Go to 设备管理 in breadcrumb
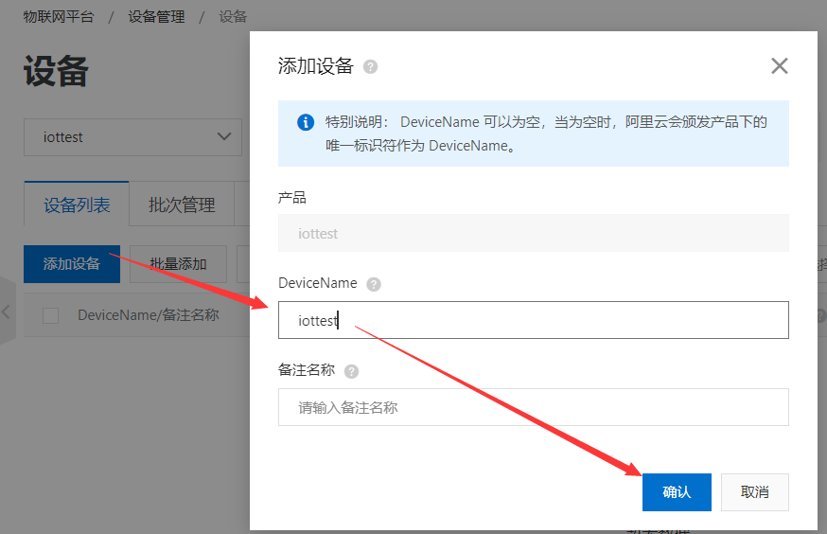This screenshot has width=827, height=534. (157, 16)
